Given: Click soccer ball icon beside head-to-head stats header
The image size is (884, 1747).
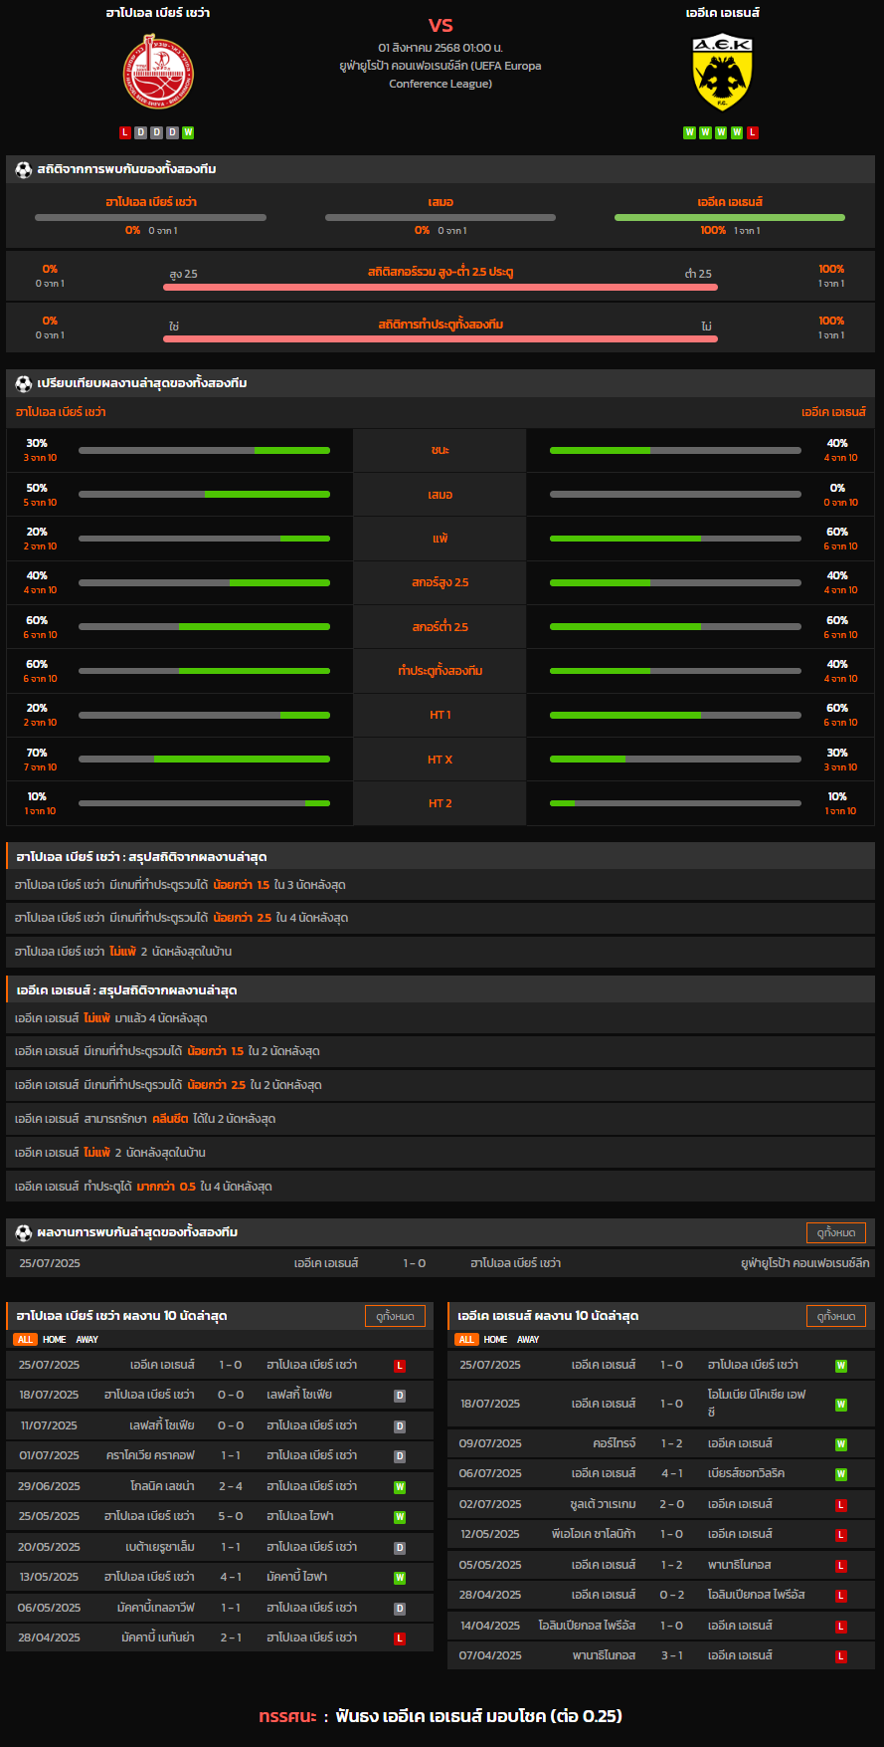Looking at the screenshot, I should click(24, 169).
